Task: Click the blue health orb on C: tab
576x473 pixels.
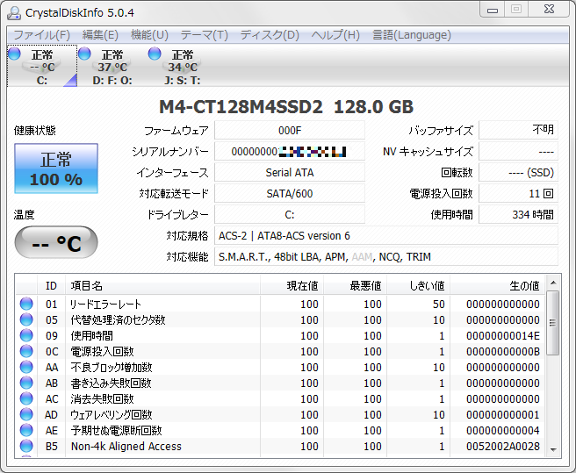Action: point(14,54)
